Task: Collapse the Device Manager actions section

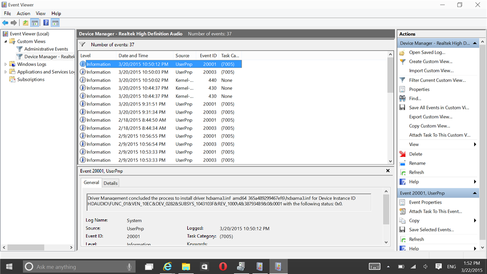Action: 475,43
